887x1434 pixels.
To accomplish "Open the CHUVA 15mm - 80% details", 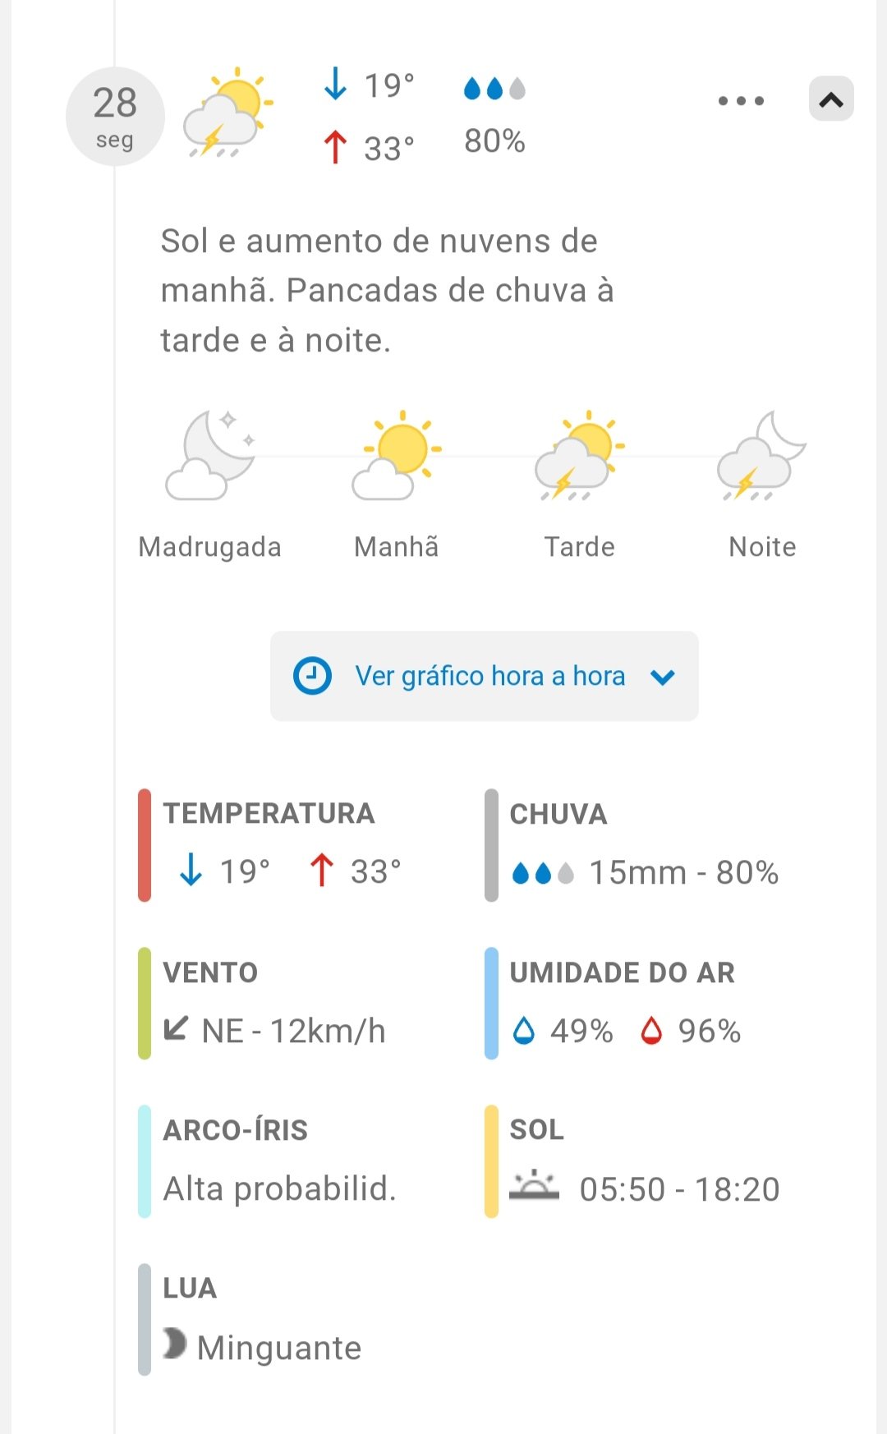I will click(644, 872).
